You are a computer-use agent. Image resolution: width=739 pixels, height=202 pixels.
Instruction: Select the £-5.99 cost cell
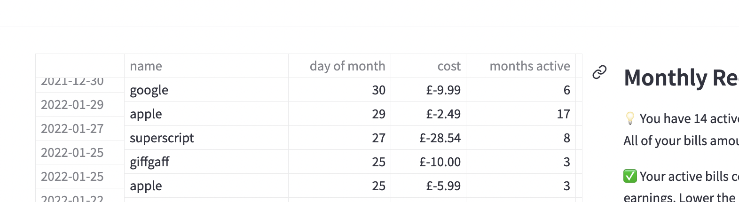pyautogui.click(x=428, y=186)
